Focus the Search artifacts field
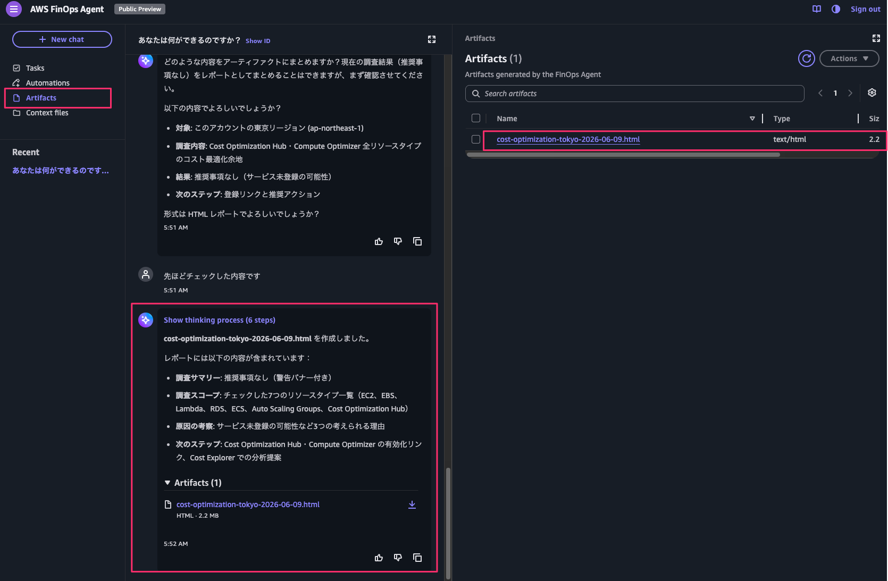The height and width of the screenshot is (581, 888). coord(635,94)
